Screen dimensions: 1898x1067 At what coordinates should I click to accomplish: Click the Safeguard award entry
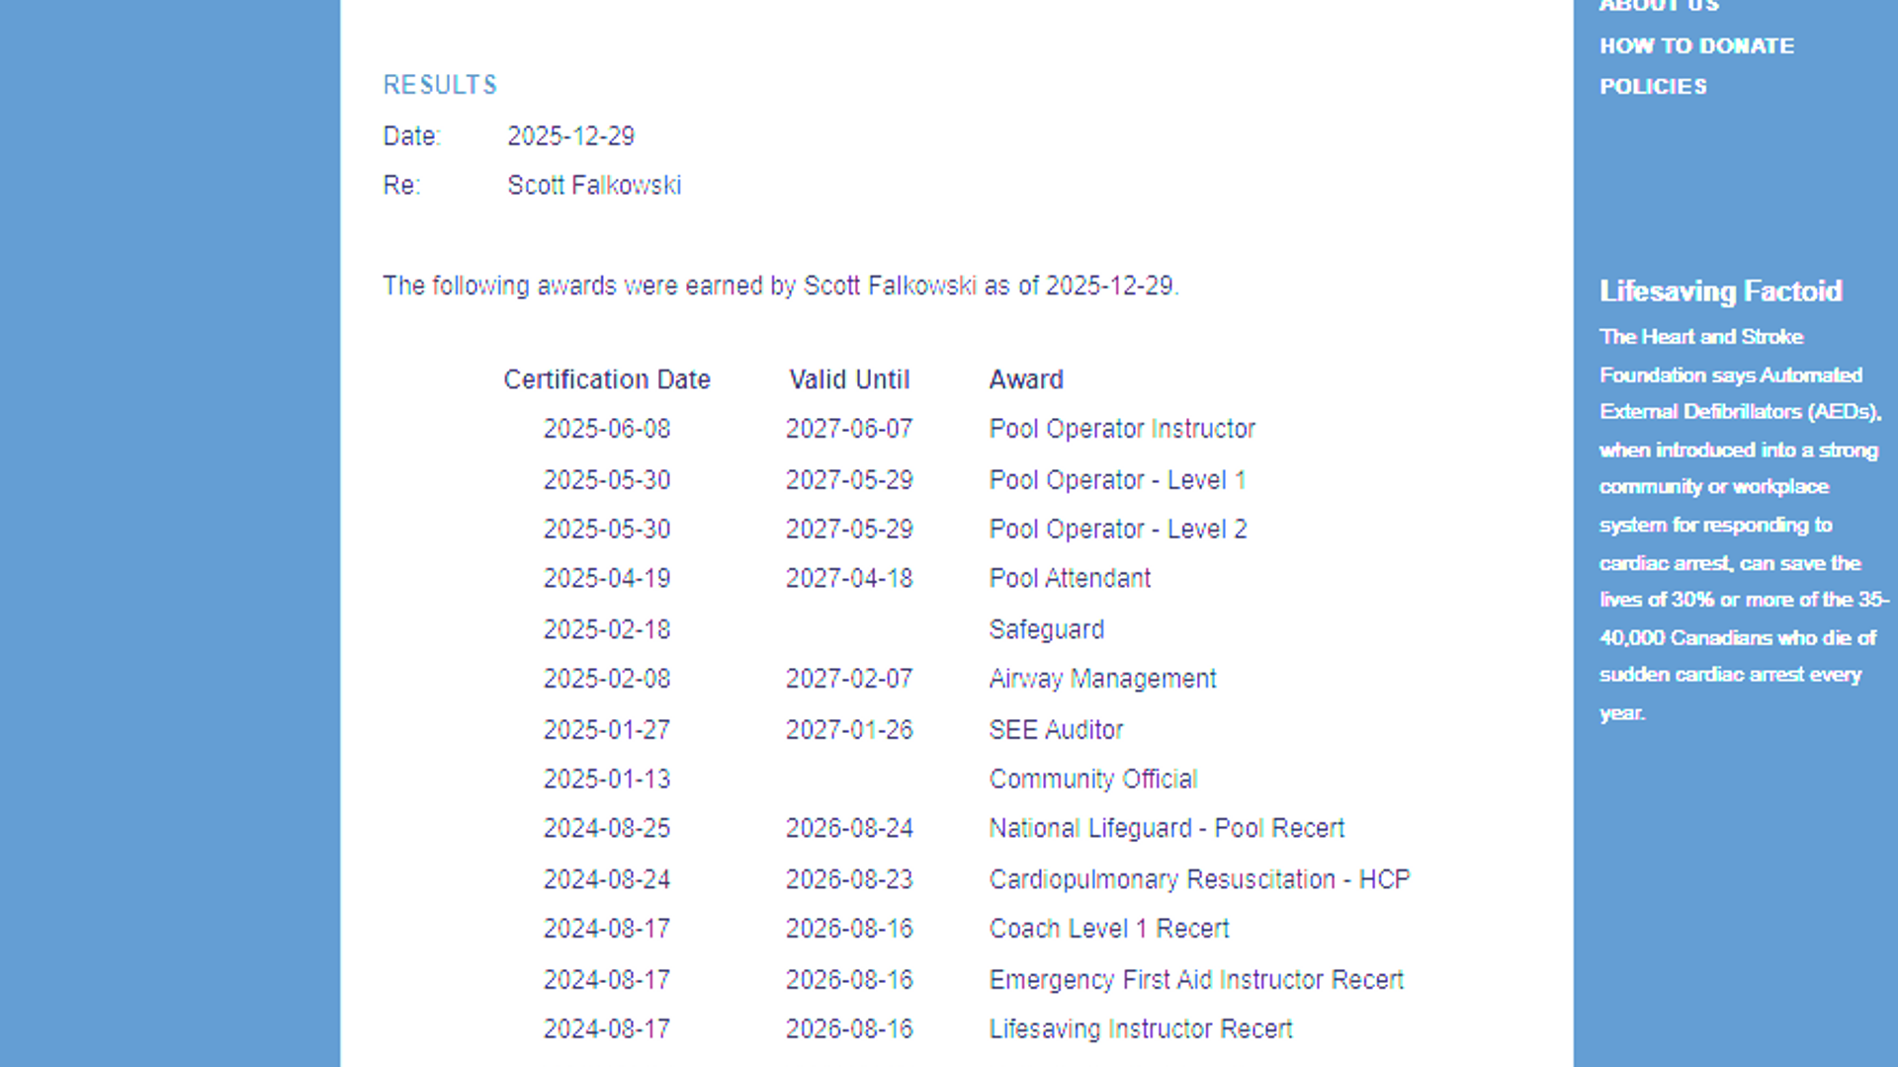click(1047, 629)
